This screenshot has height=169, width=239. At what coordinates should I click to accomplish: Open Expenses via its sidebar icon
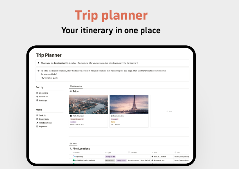[x=37, y=126]
